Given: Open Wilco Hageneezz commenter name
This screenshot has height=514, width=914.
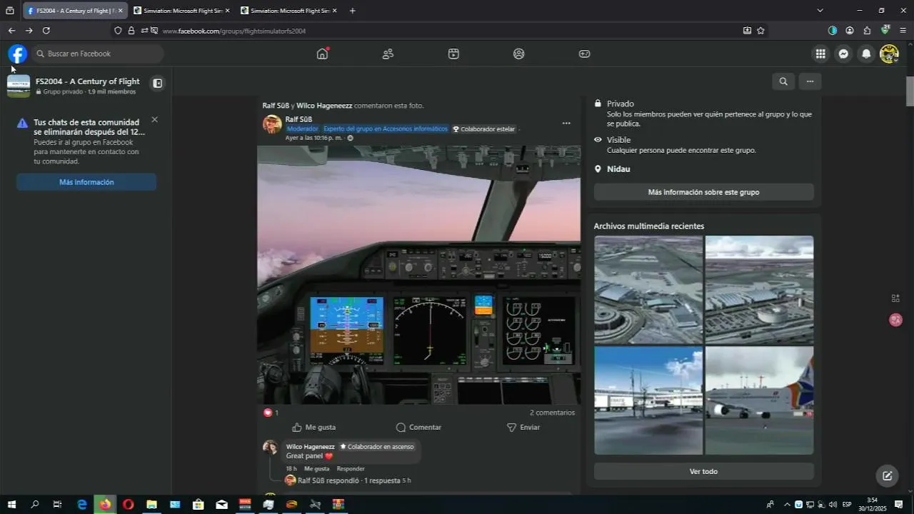Looking at the screenshot, I should (310, 446).
